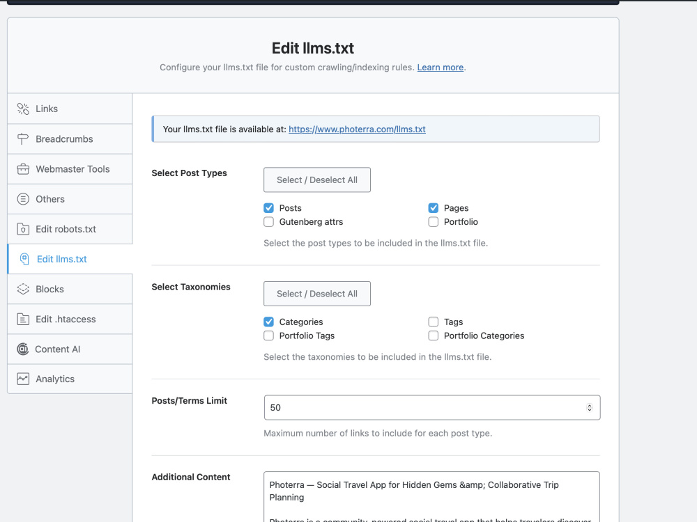
Task: Open the photerra.com/llms.txt link
Action: [357, 129]
